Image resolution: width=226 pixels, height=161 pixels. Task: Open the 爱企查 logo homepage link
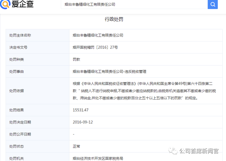pos(17,4)
